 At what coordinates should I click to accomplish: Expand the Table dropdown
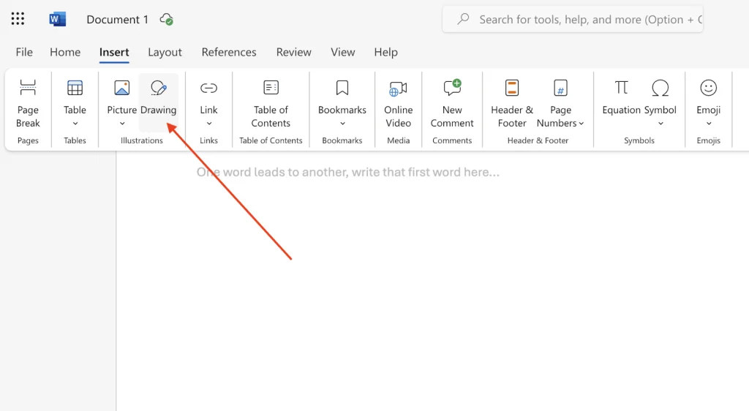75,123
